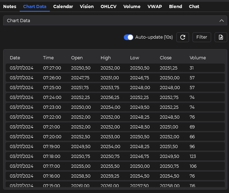Click the 07:21:00 time cell
Viewport: 229px width, 193px height.
click(52, 127)
